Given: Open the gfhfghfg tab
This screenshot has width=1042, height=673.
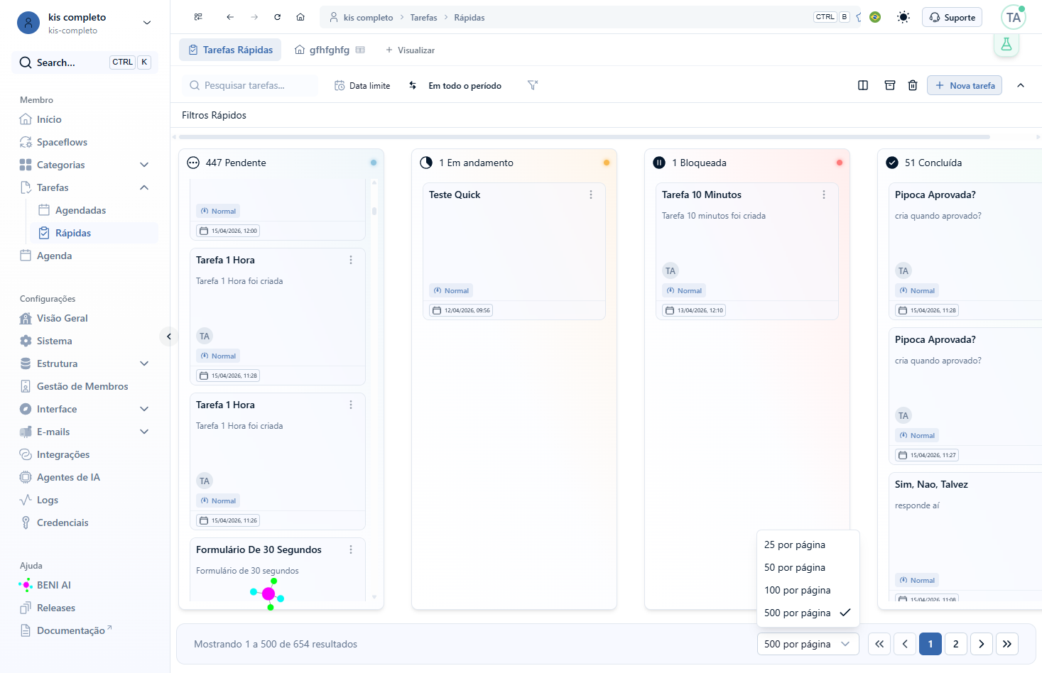Looking at the screenshot, I should pos(330,50).
